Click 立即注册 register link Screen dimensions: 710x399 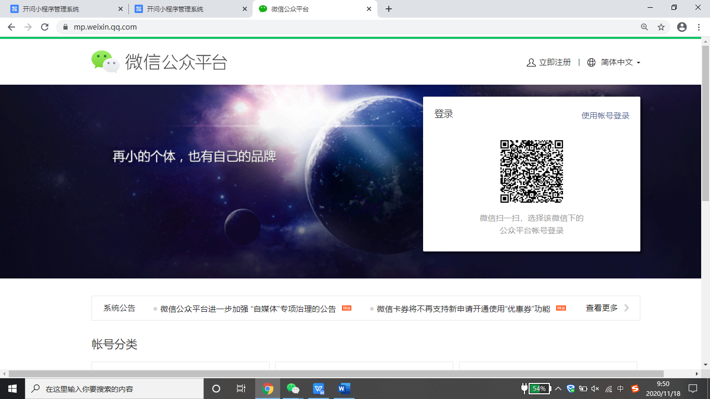click(555, 62)
